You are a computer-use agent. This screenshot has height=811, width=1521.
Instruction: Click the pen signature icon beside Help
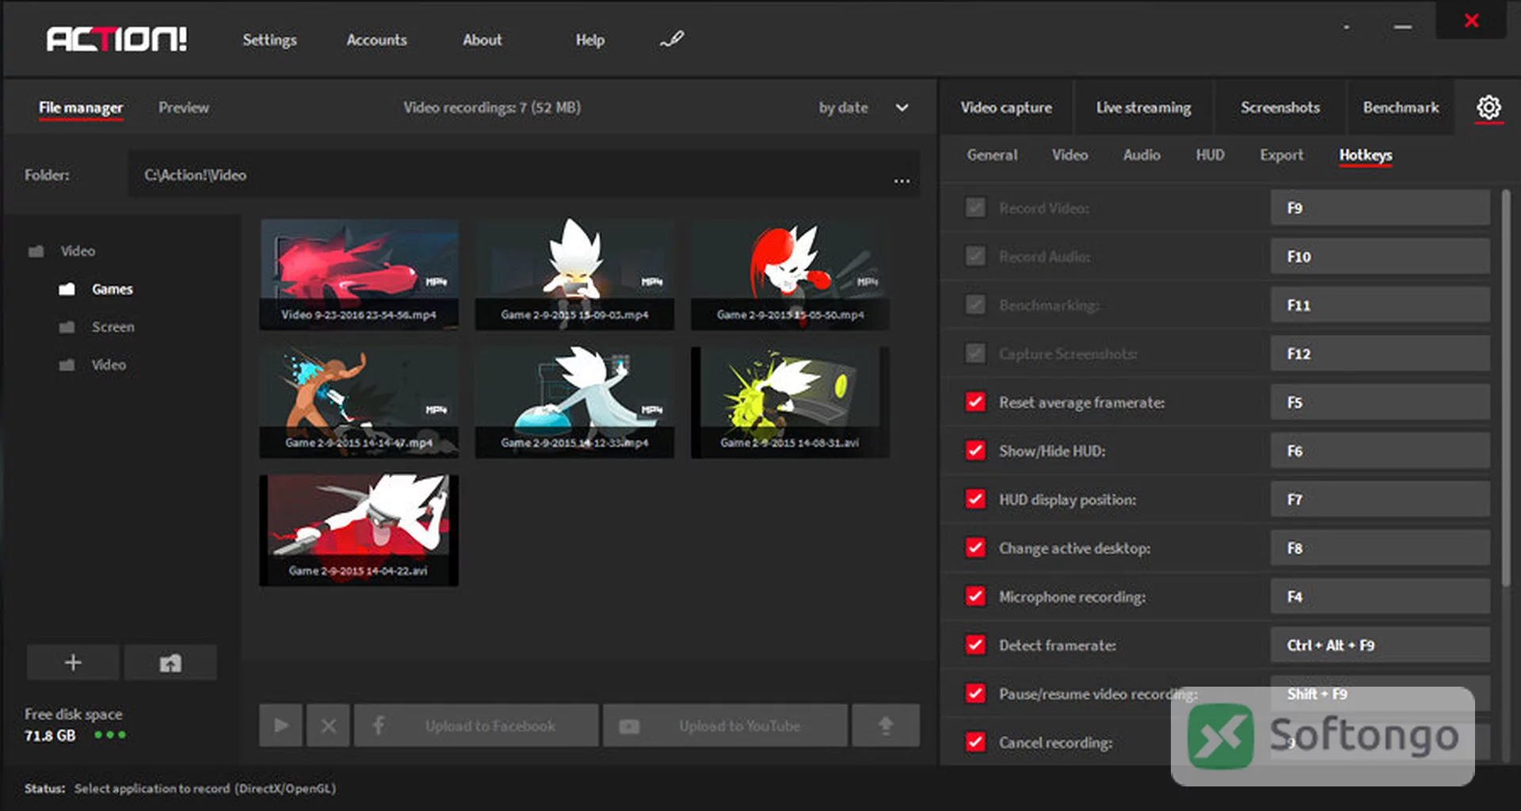pos(672,39)
